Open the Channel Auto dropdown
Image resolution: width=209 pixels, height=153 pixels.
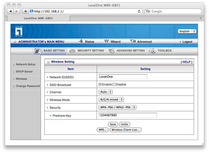[x=106, y=92]
